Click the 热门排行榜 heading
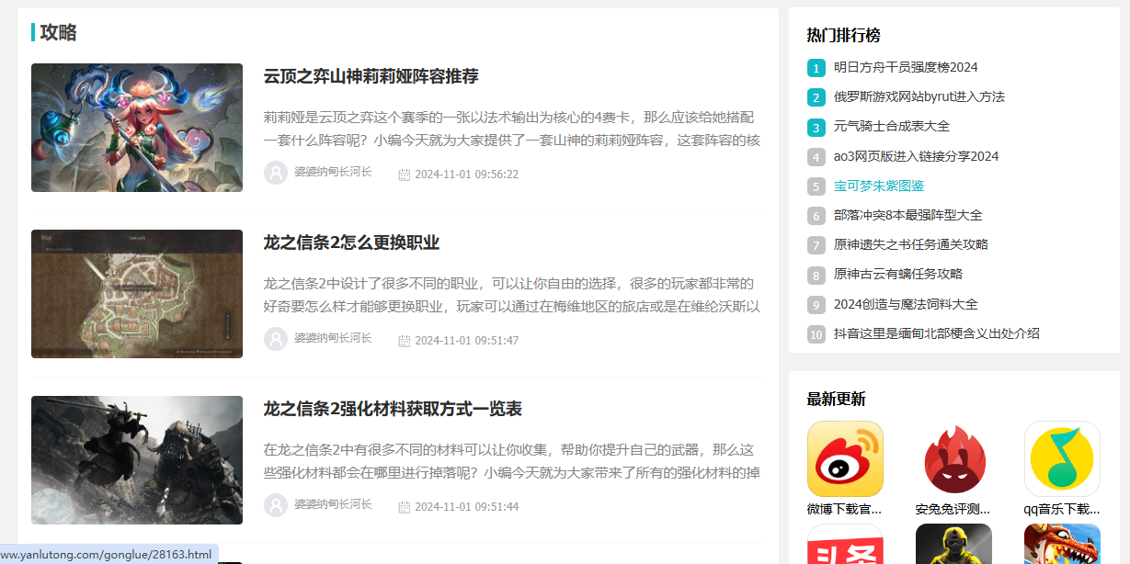1130x564 pixels. pyautogui.click(x=843, y=35)
